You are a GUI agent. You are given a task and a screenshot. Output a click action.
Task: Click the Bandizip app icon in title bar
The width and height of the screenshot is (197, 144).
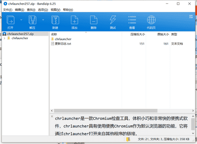point(5,4)
